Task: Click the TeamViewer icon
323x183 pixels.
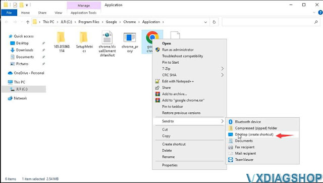Action: coord(231,160)
